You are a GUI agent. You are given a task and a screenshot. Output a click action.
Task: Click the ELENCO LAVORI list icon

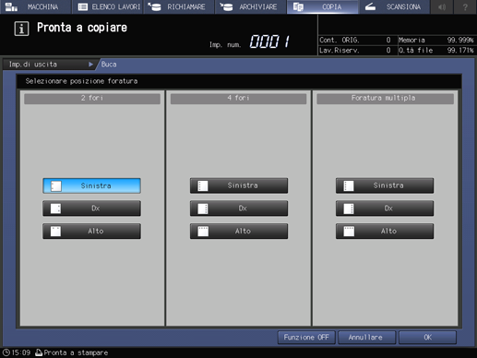tap(83, 6)
